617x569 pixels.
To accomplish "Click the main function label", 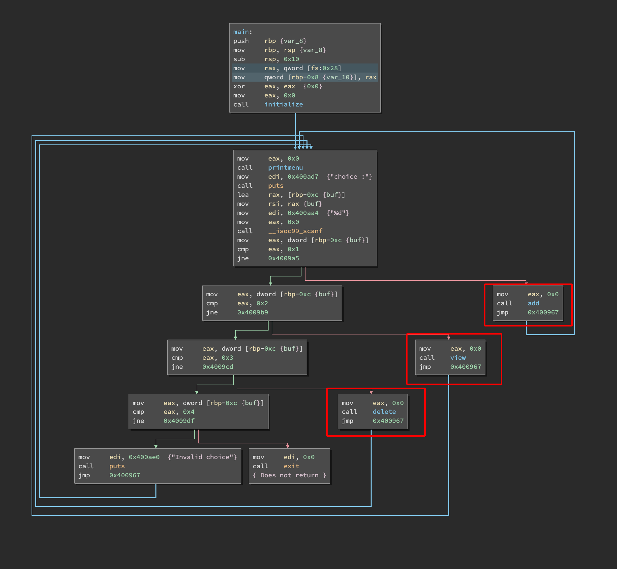I will coord(241,32).
